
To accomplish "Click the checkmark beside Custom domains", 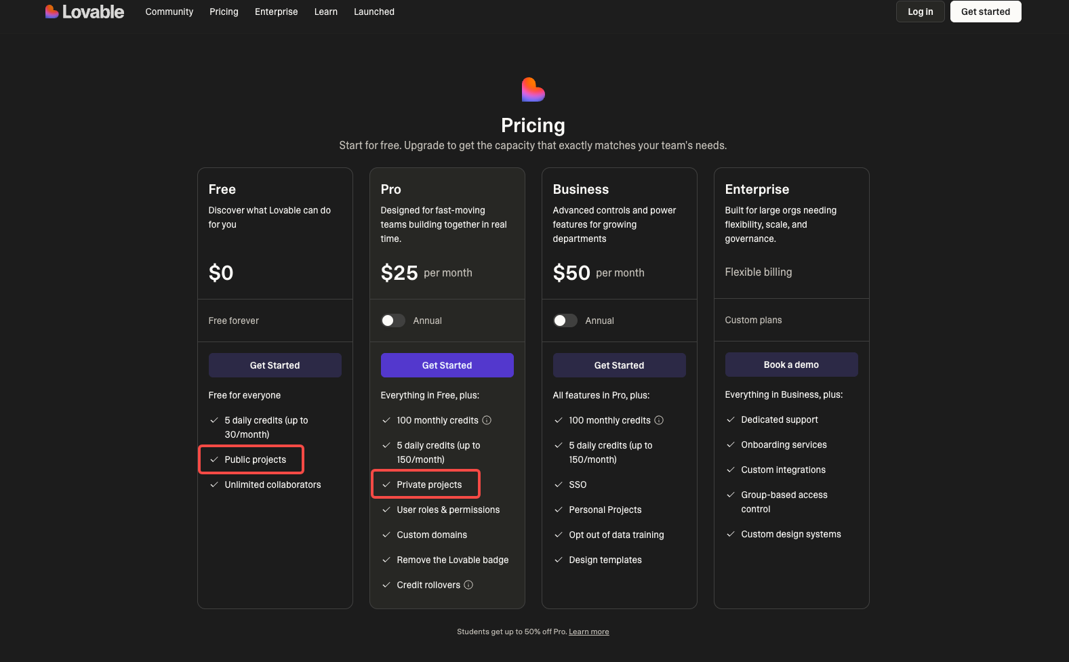I will [386, 535].
